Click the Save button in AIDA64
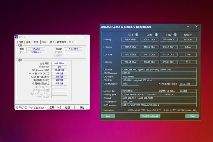 (x=108, y=116)
